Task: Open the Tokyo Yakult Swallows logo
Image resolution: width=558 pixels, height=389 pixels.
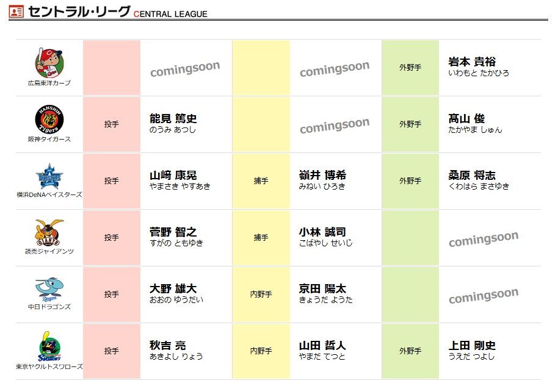Action: (x=49, y=346)
